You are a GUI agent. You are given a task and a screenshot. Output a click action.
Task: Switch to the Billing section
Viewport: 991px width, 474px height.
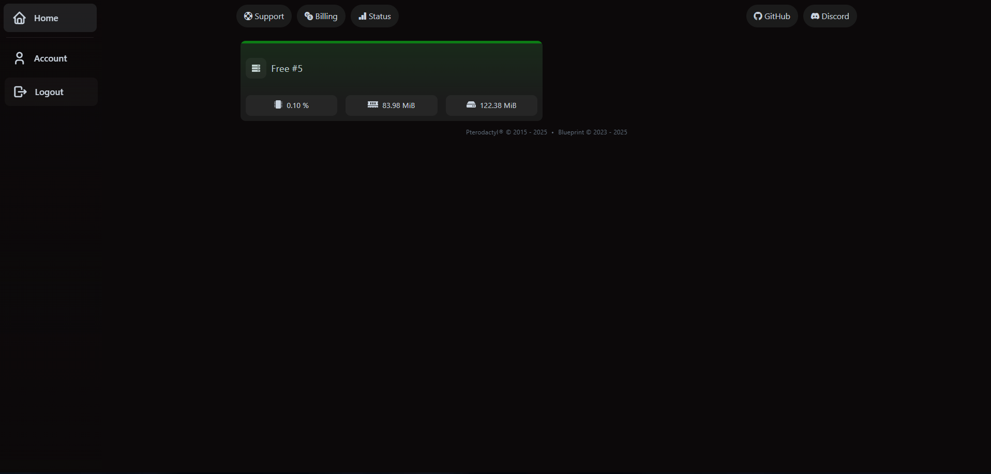click(321, 16)
